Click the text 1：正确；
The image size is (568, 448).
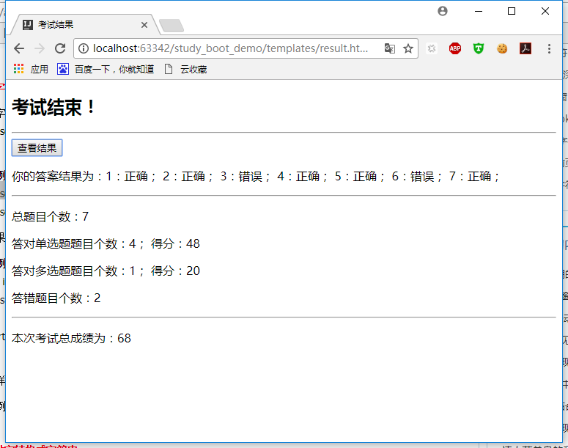tap(130, 176)
